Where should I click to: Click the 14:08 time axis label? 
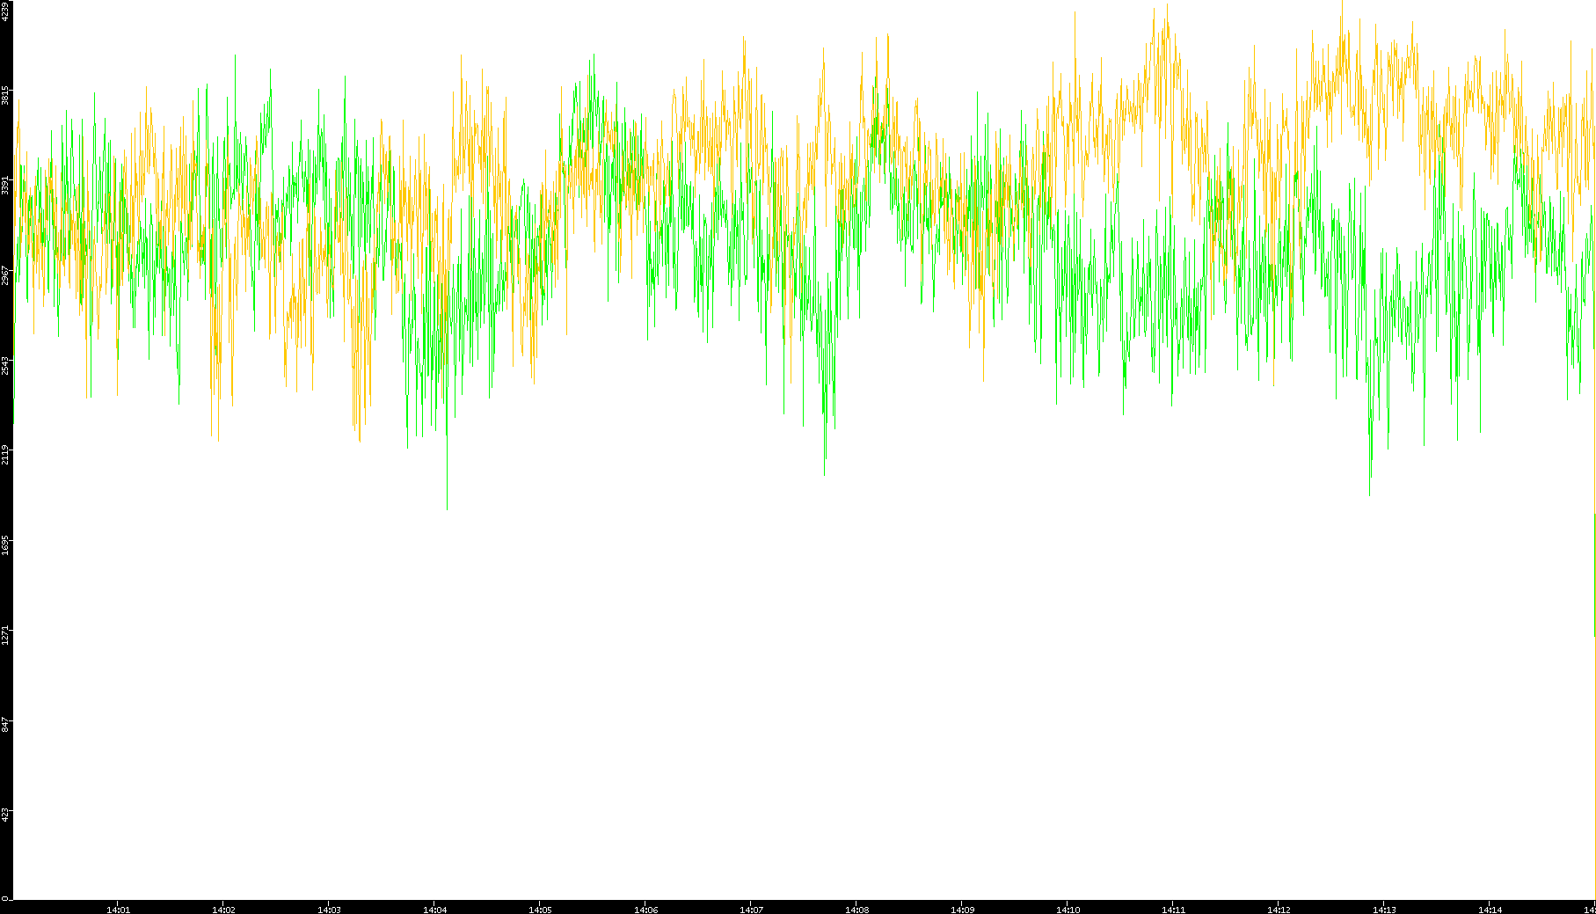[856, 909]
